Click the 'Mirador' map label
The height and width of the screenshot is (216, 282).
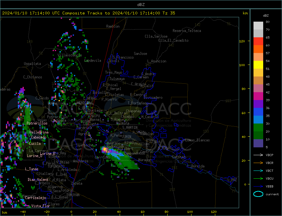145,160
